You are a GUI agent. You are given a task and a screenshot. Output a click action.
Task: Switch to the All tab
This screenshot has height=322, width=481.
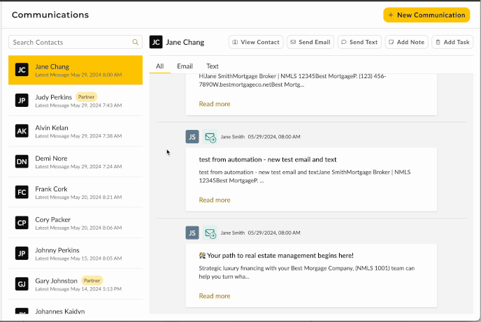click(160, 66)
